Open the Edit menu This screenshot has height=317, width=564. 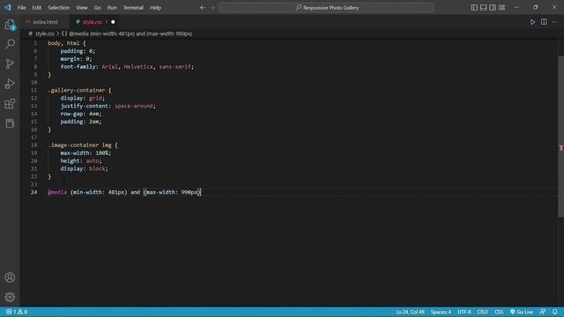coord(36,8)
